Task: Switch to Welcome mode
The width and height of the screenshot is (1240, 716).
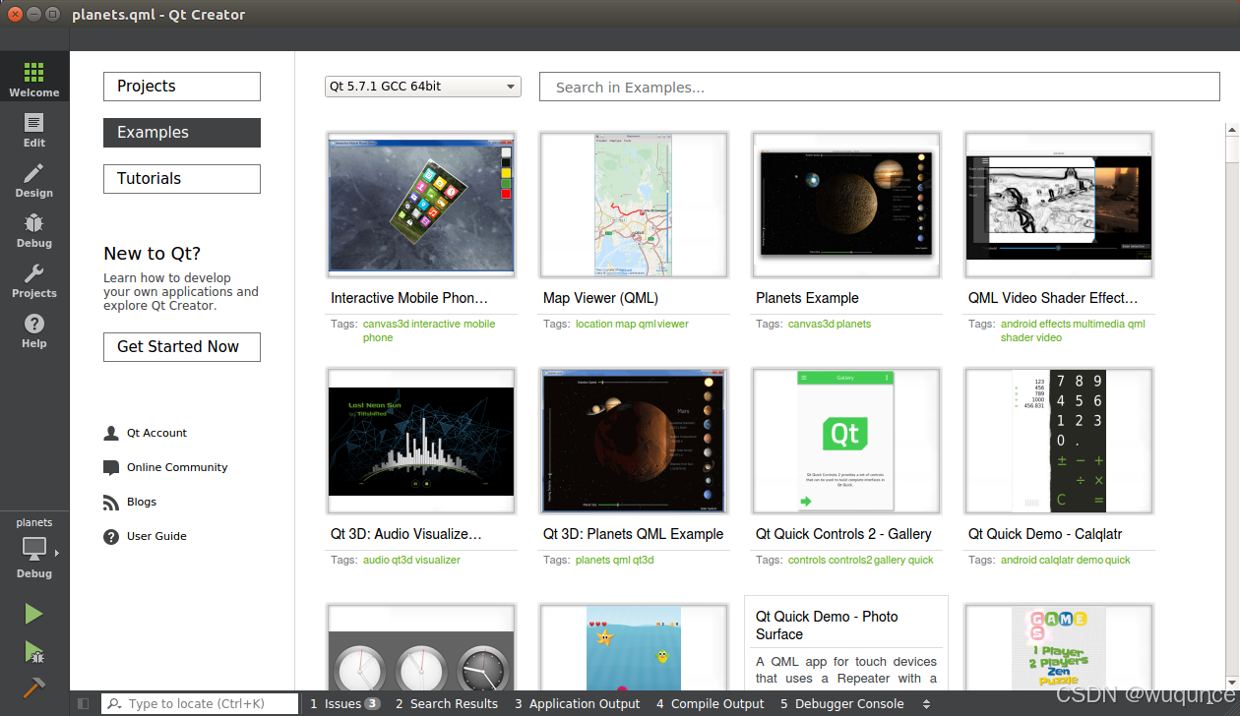Action: coord(34,78)
